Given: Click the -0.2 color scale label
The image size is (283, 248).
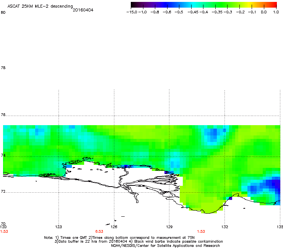Looking at the screenshot, I should (241, 12).
